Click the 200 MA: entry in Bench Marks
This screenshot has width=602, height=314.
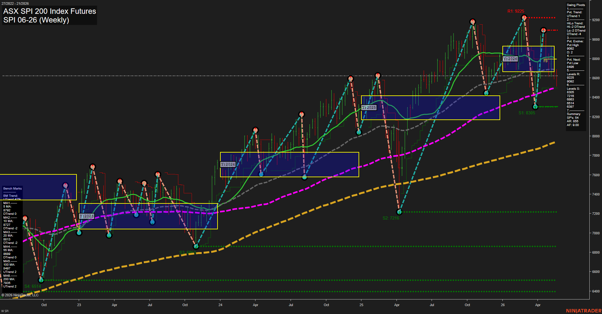9,279
